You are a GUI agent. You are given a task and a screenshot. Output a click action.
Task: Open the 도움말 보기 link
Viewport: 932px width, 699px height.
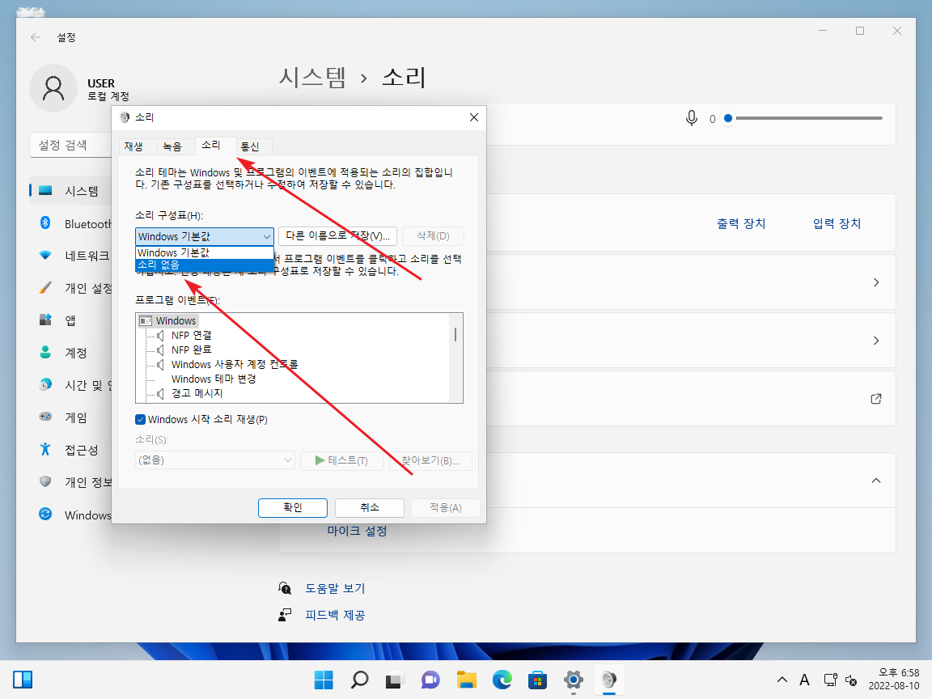click(335, 588)
